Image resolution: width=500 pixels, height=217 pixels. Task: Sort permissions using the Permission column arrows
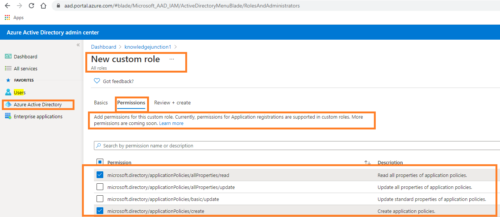[367, 162]
